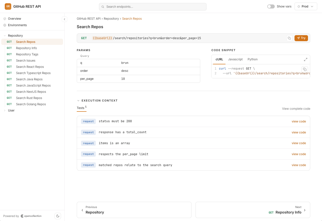This screenshot has height=221, width=322.
Task: Open Overview in the sidebar
Action: coord(14,19)
